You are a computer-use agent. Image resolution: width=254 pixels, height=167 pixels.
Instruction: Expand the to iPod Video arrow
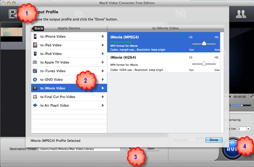coord(103,53)
